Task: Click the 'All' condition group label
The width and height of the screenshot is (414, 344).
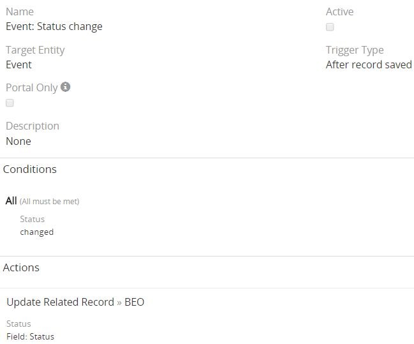Action: click(11, 200)
